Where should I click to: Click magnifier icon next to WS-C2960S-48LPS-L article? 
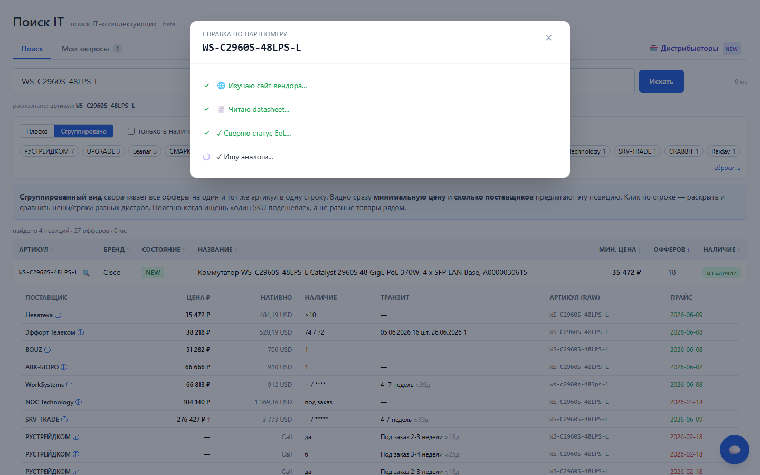coord(86,273)
